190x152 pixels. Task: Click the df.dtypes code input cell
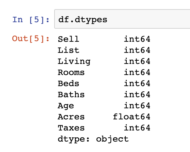(122, 19)
